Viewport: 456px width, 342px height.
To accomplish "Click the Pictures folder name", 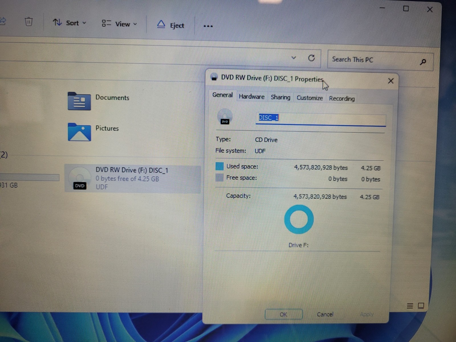I will click(x=107, y=128).
